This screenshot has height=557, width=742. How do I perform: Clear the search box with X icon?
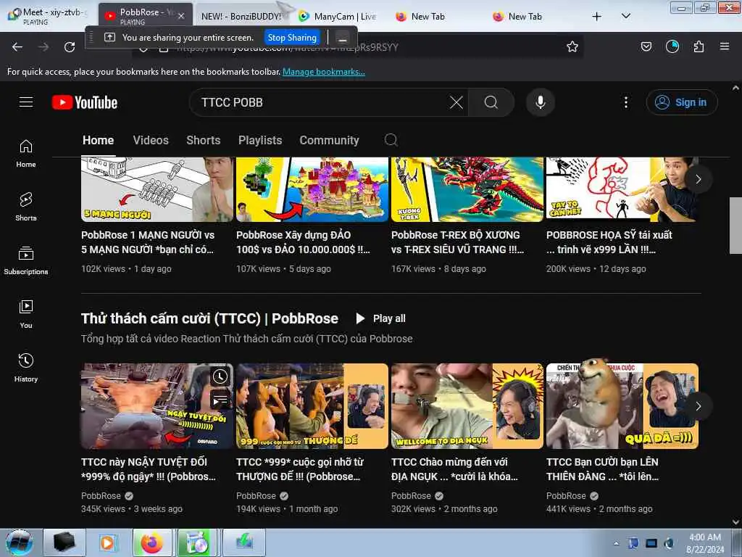pyautogui.click(x=457, y=102)
